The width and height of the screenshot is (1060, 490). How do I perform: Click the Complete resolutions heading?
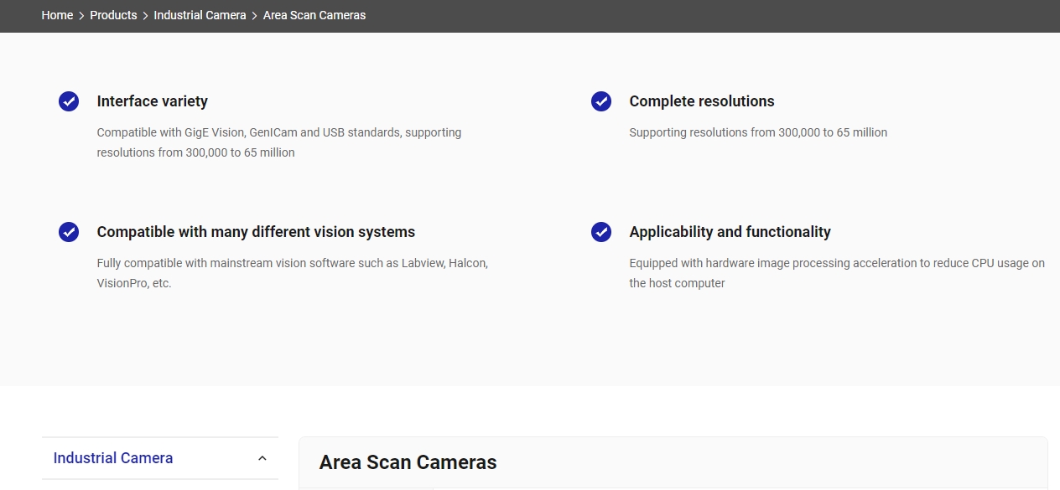(701, 101)
